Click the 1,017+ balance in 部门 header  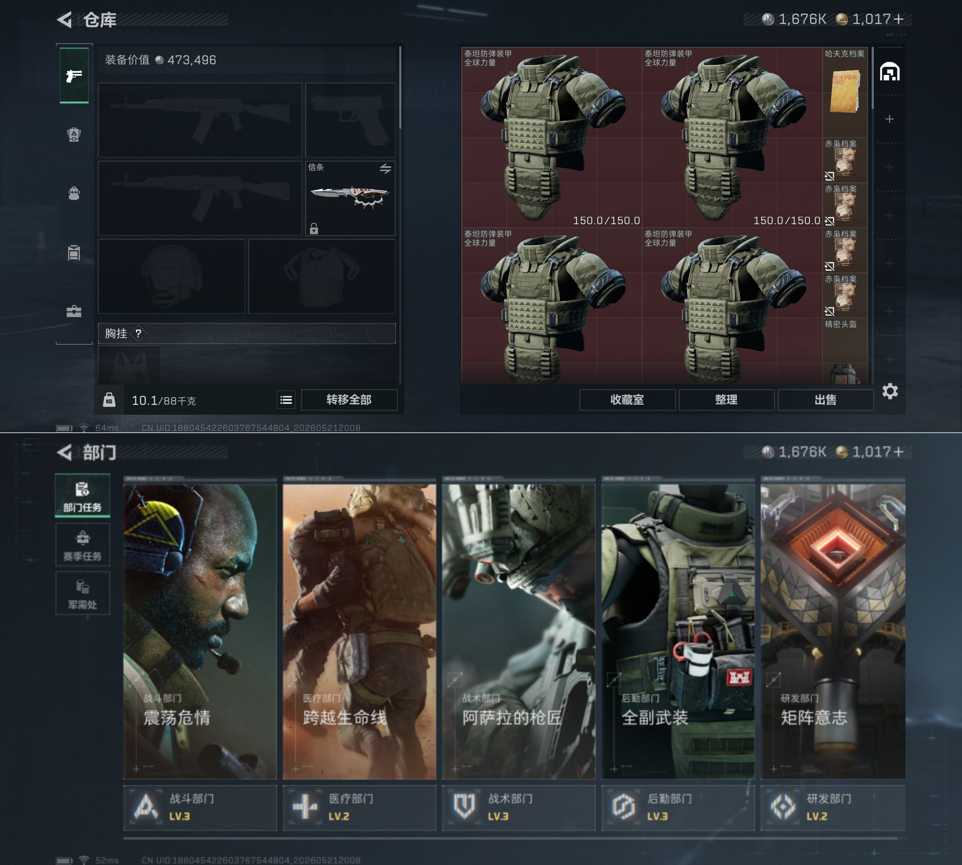878,452
